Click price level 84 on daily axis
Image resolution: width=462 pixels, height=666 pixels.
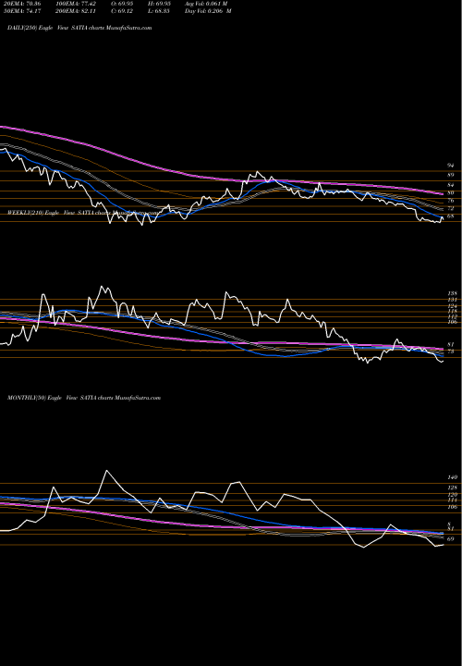451,185
